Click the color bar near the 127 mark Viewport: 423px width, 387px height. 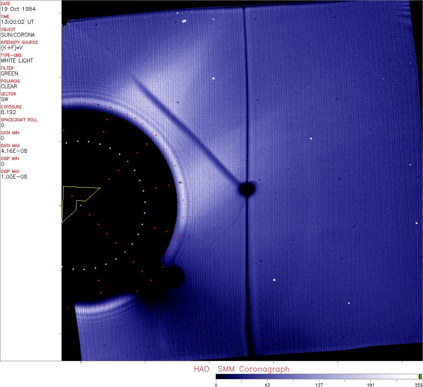tap(319, 377)
